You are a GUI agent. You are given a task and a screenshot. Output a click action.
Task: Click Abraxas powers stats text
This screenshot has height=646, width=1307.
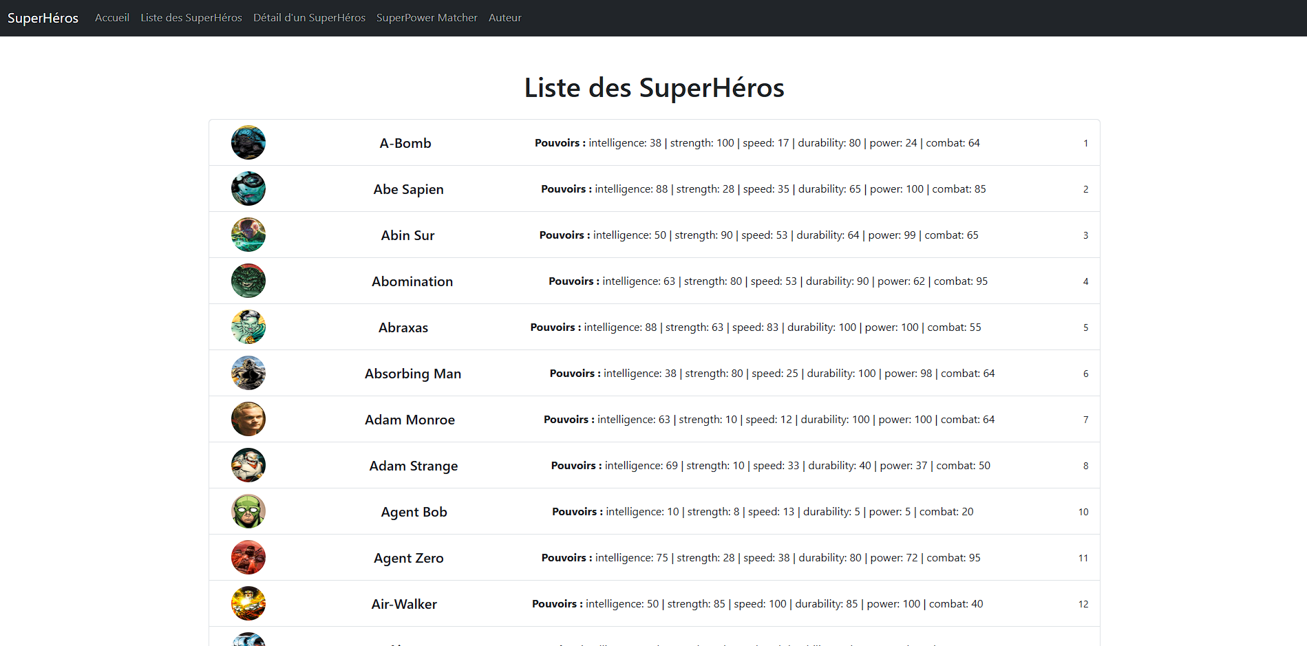click(755, 327)
